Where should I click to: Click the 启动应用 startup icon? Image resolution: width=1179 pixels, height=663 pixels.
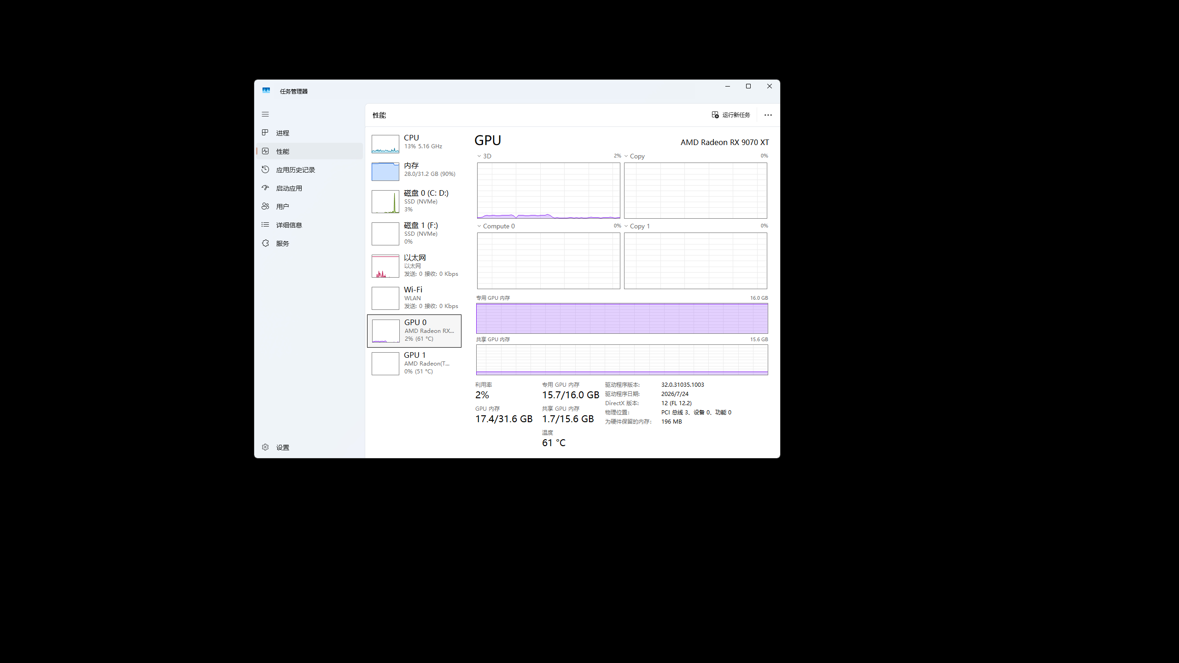click(265, 188)
